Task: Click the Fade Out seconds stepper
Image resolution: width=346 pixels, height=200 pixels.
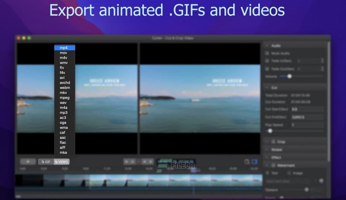Action: point(322,69)
